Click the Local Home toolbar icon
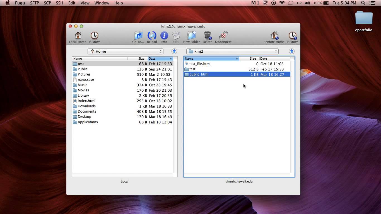This screenshot has height=214, width=381. pyautogui.click(x=78, y=37)
